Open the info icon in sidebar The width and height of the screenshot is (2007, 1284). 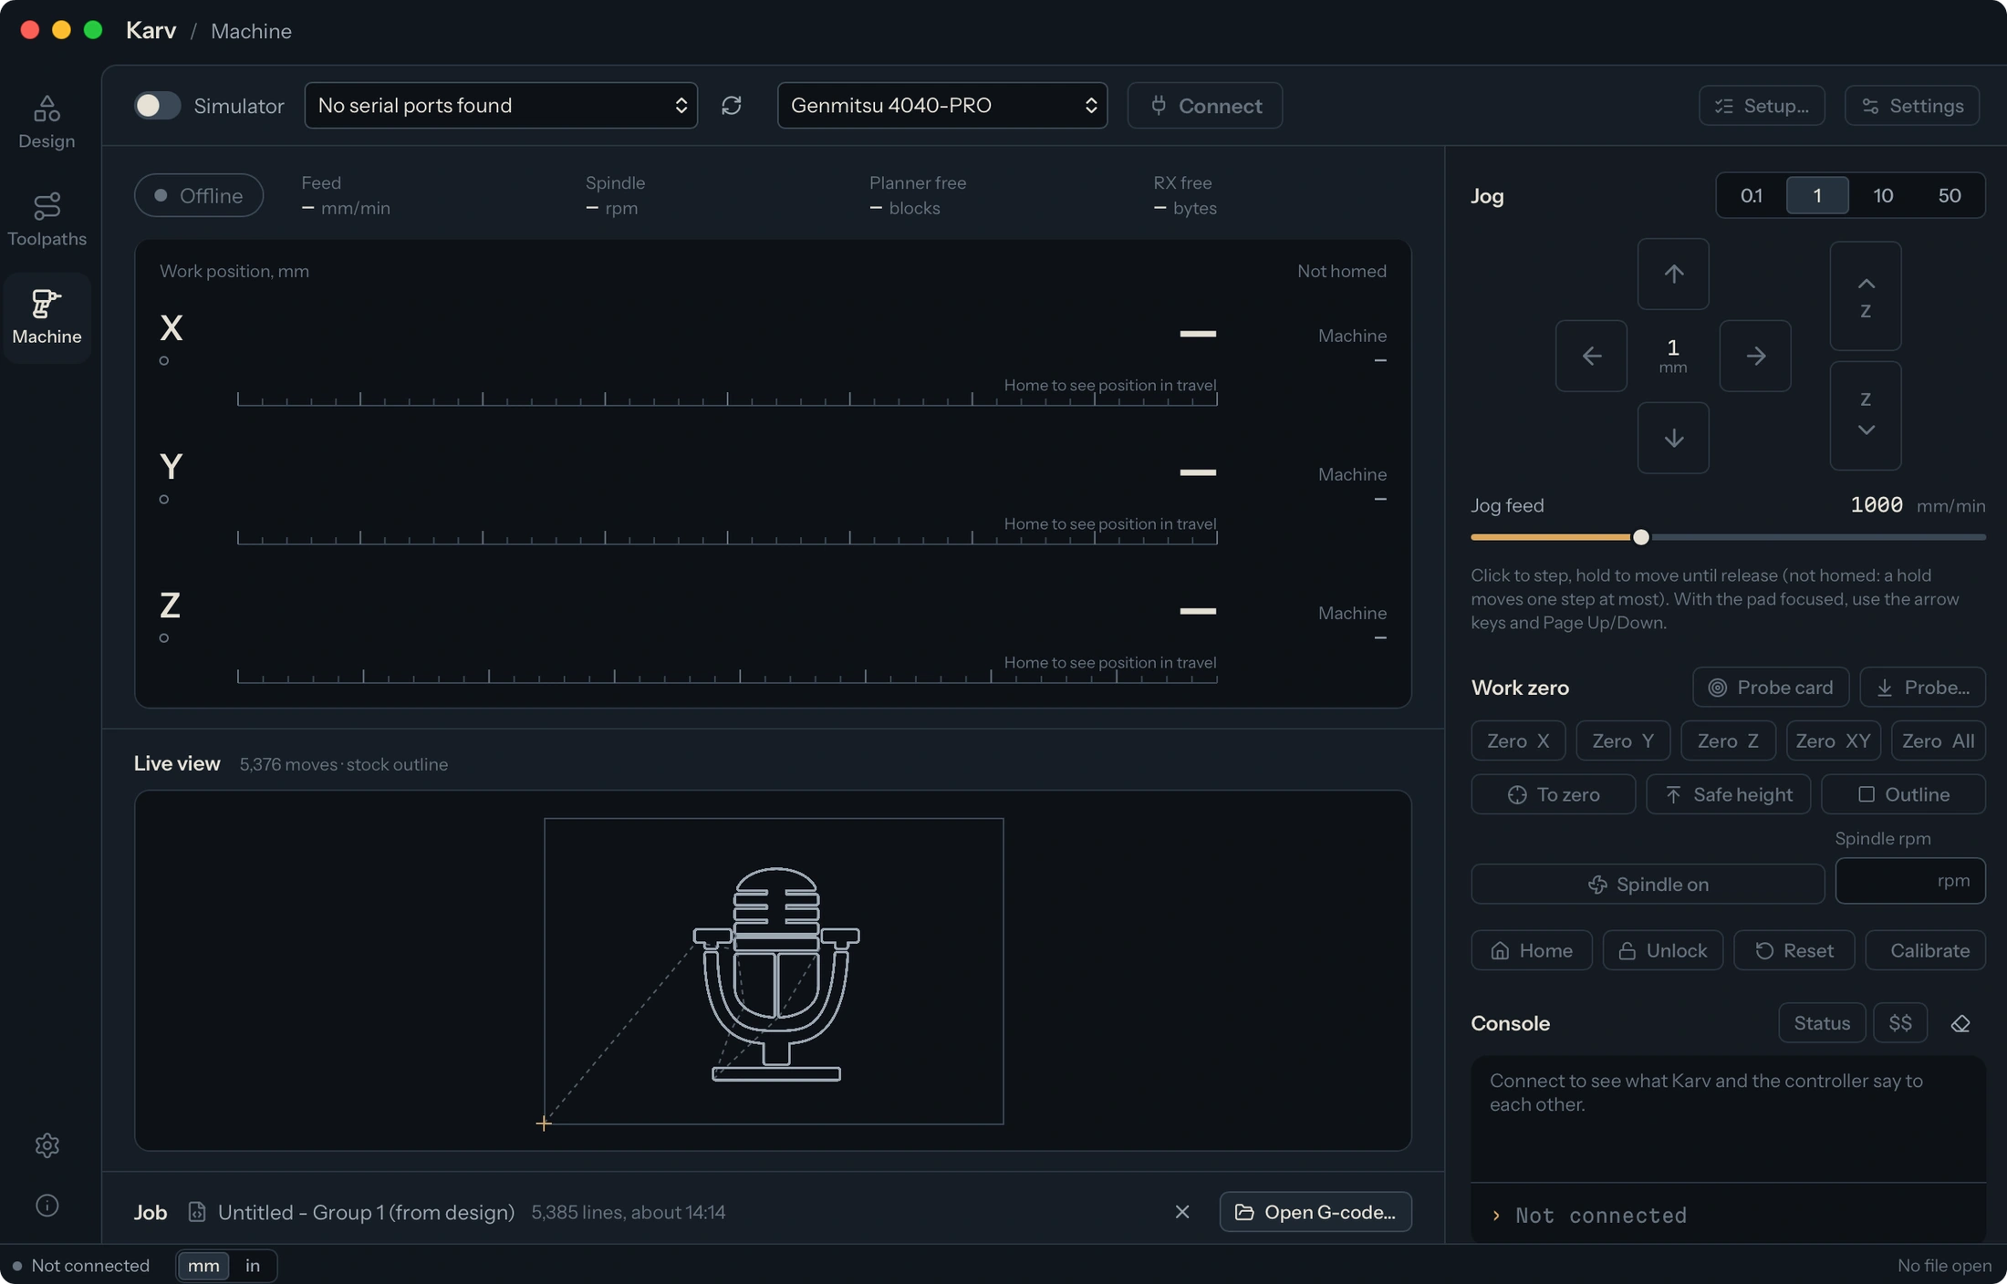pos(47,1206)
